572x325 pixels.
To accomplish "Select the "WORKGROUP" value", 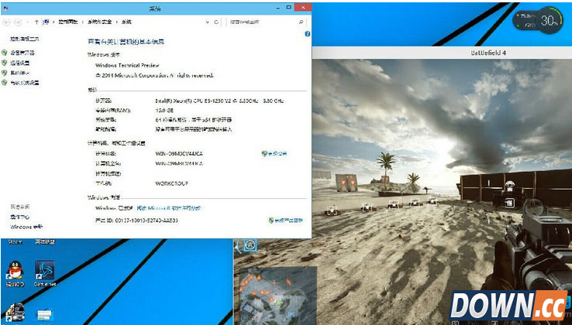I will pyautogui.click(x=171, y=183).
